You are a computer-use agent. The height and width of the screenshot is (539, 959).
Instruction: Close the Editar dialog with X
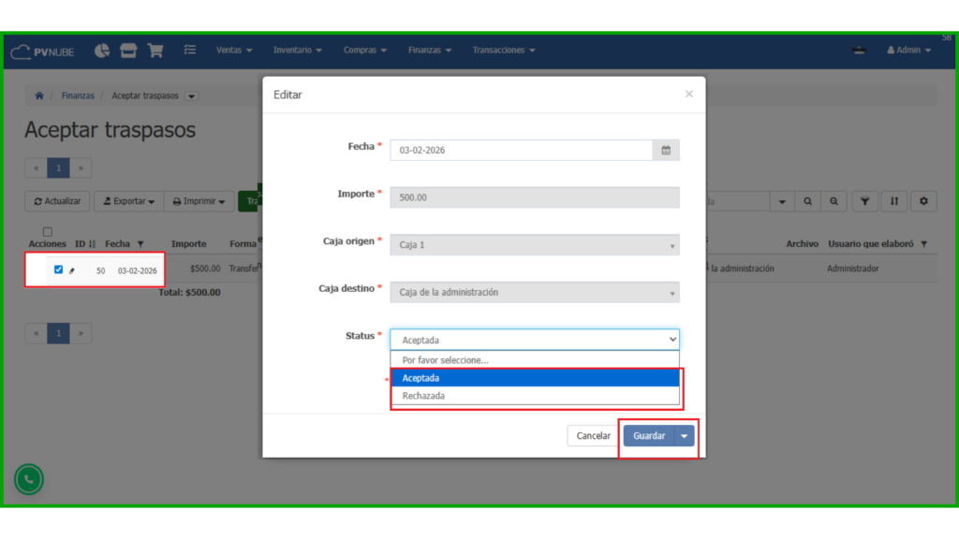click(689, 94)
